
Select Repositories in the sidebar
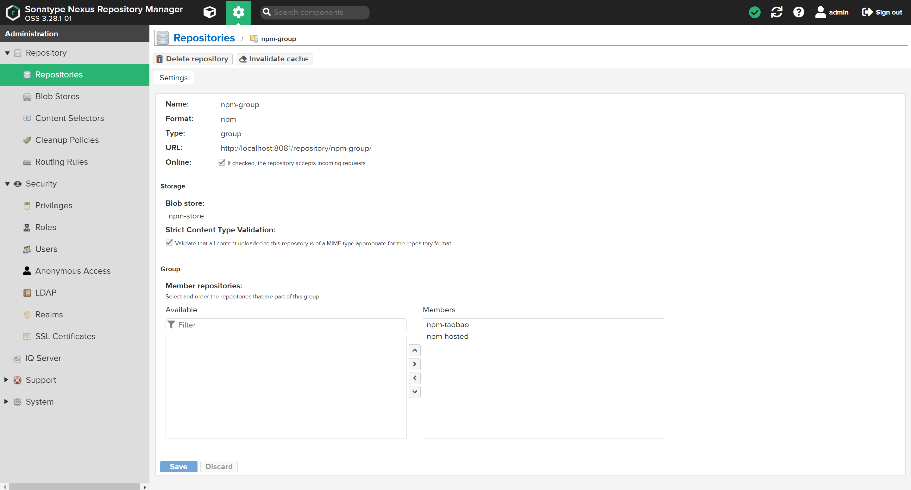pos(75,75)
